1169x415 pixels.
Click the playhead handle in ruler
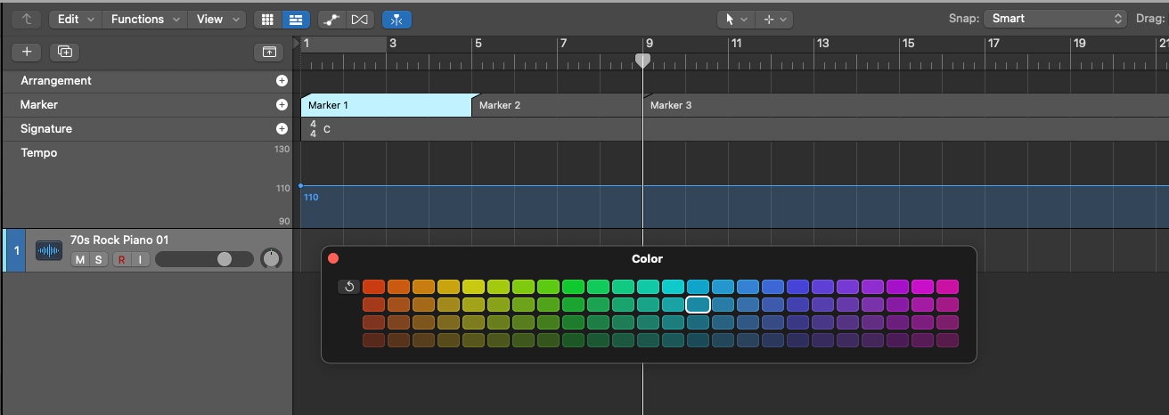[x=642, y=61]
